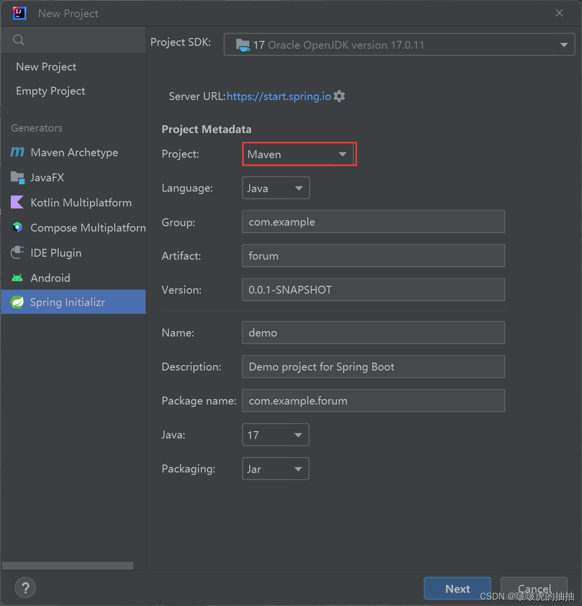Viewport: 582px width, 606px height.
Task: Open the Java version dropdown showing 17
Action: 276,435
